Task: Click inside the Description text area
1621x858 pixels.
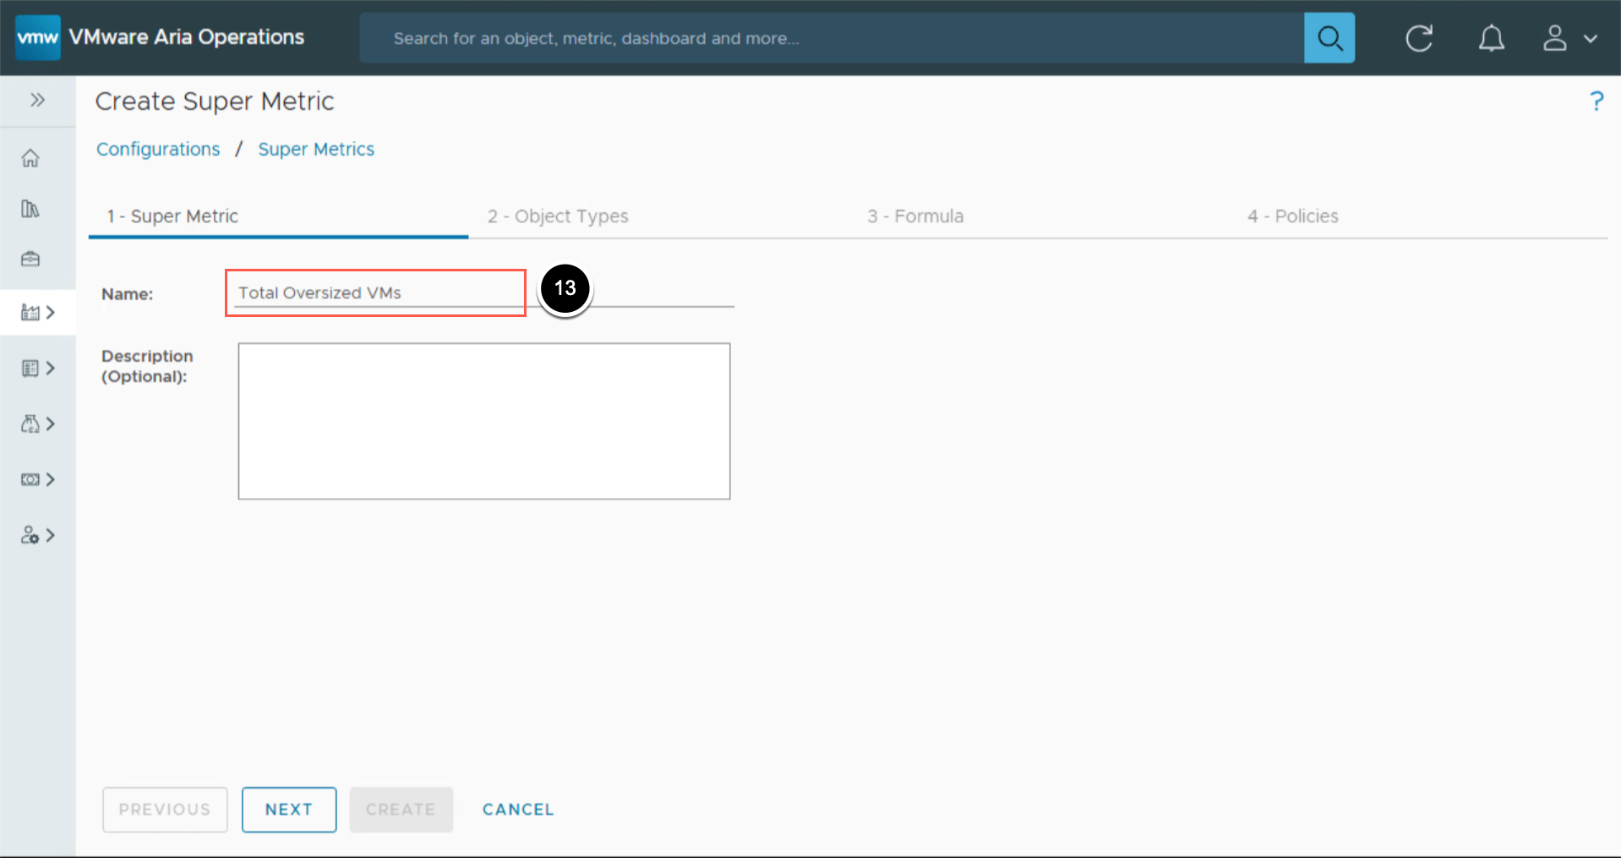Action: 483,420
